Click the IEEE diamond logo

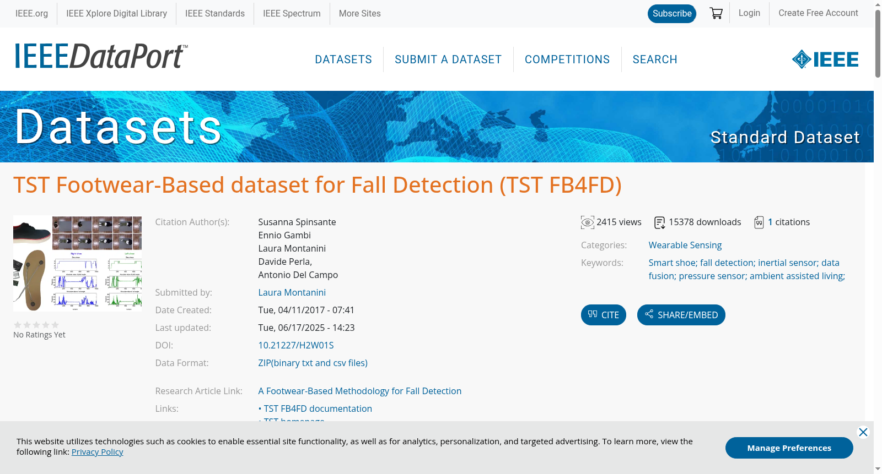(825, 59)
